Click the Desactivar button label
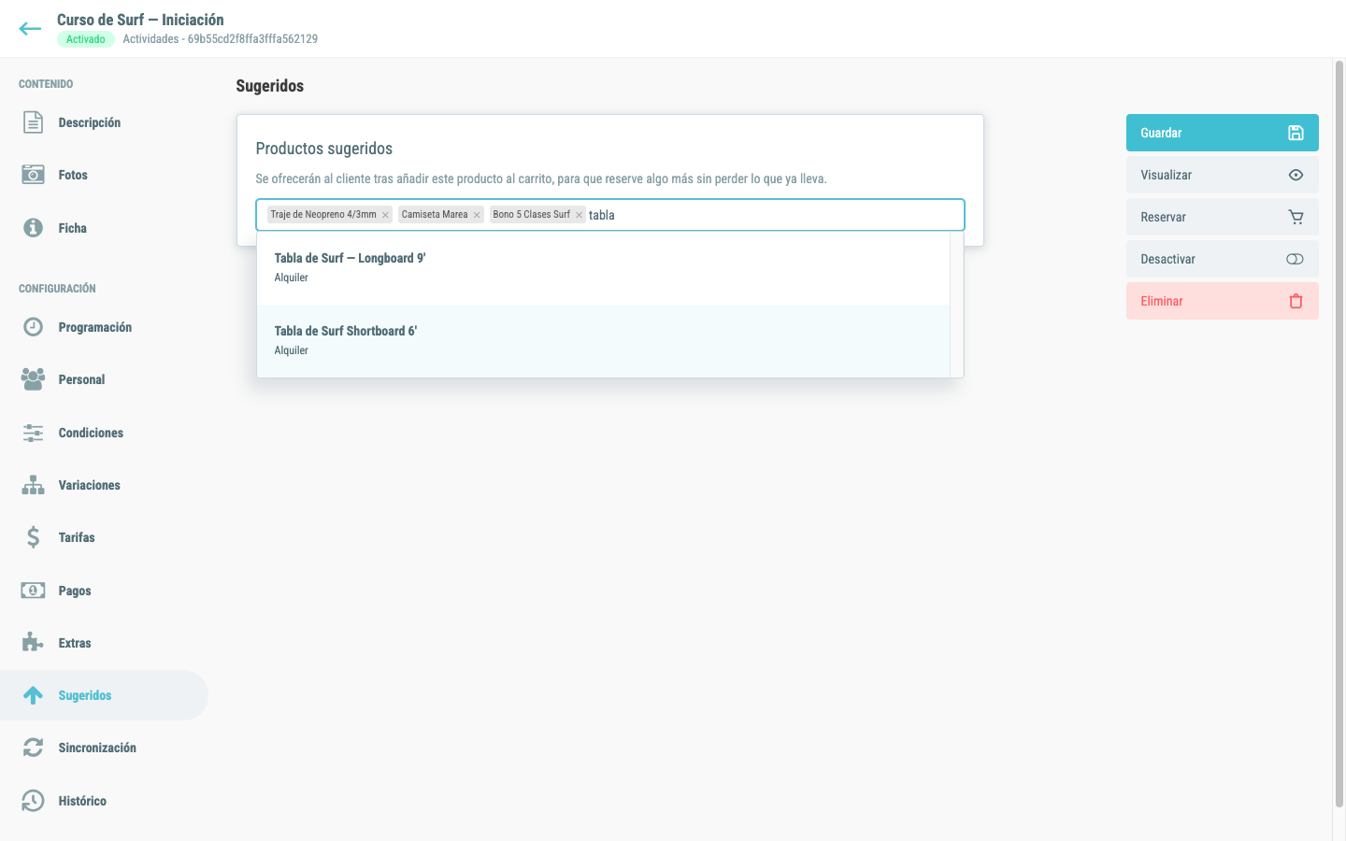 (1167, 259)
